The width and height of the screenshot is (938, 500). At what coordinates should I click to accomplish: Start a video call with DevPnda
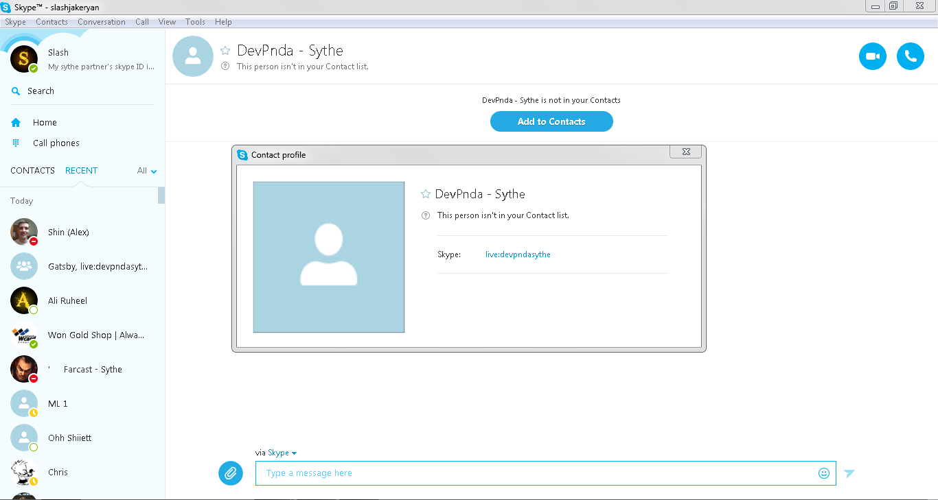click(x=873, y=56)
